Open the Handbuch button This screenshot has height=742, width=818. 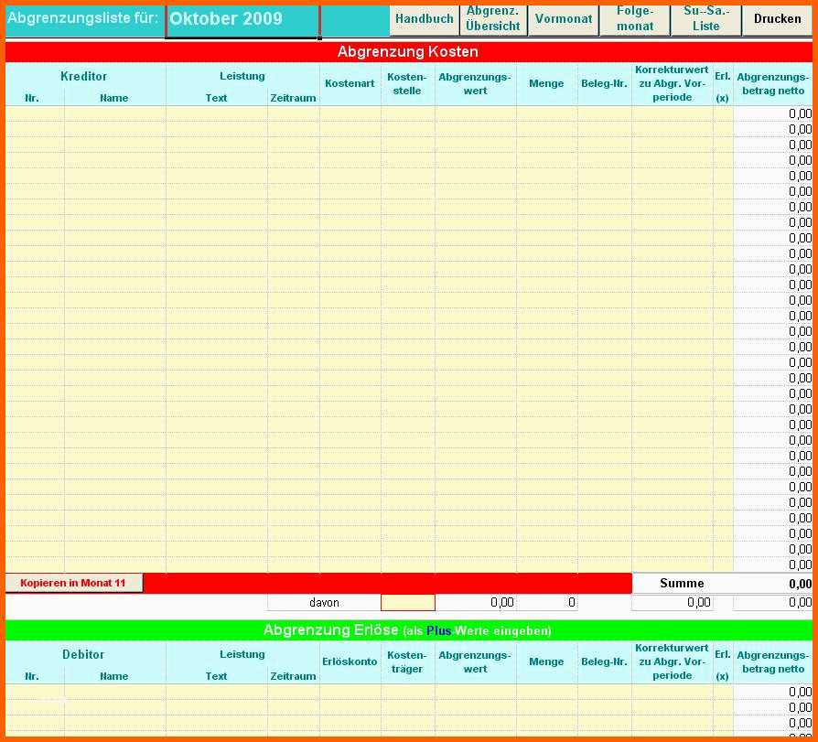424,19
